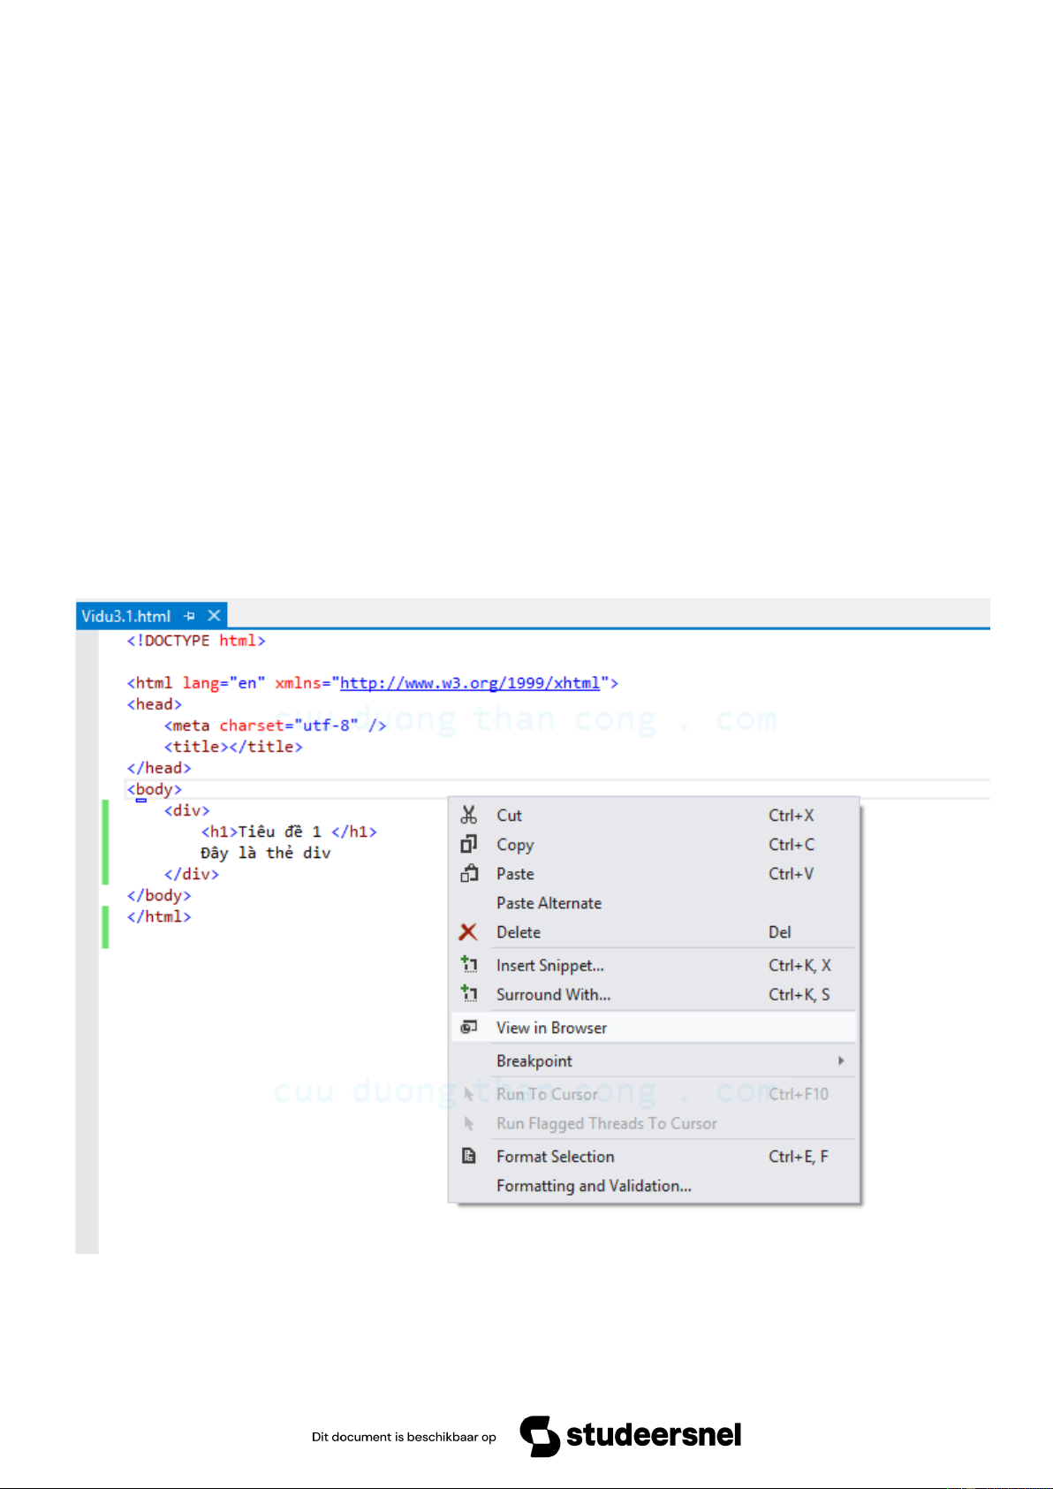Click the View in Browser icon
This screenshot has width=1053, height=1489.
[x=469, y=1027]
